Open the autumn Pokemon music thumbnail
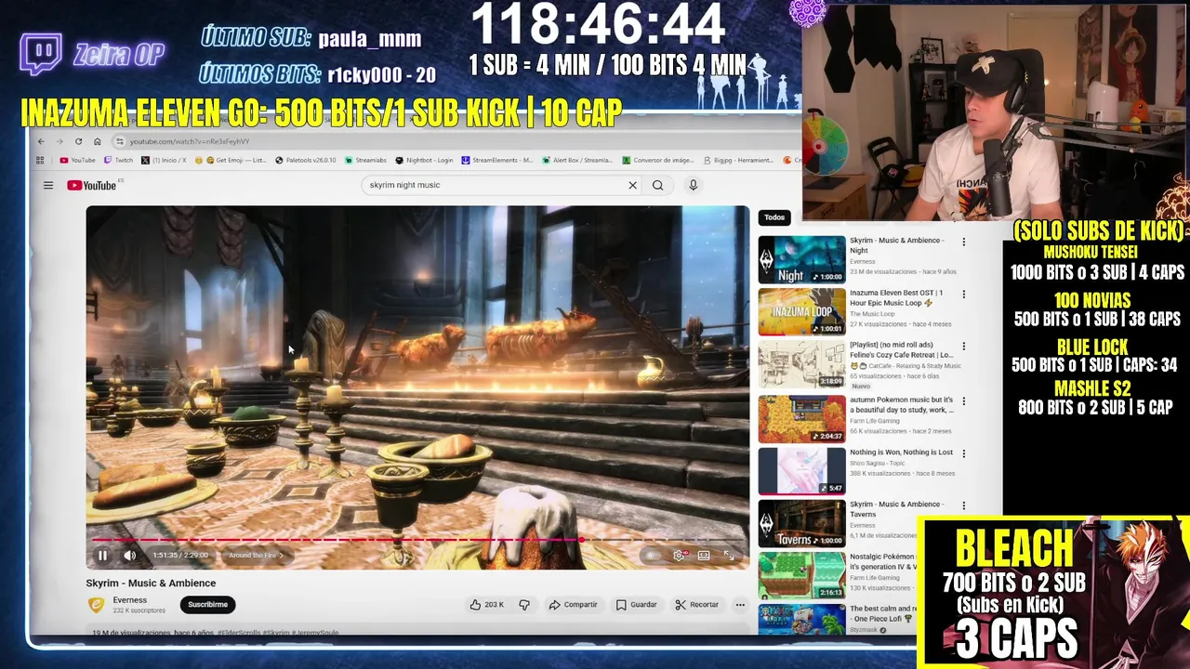 click(x=801, y=418)
